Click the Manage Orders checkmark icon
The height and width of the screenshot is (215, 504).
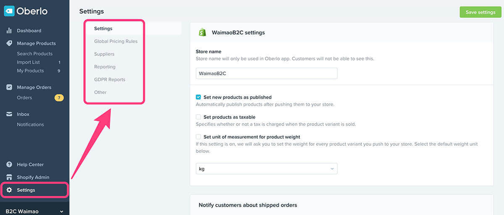coord(9,87)
